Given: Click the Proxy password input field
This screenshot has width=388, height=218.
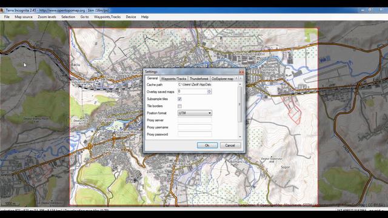Looking at the screenshot, I should coord(195,134).
